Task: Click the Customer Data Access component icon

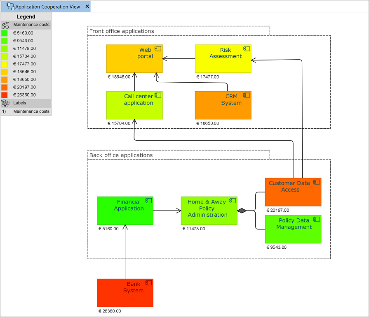Action: pos(316,182)
